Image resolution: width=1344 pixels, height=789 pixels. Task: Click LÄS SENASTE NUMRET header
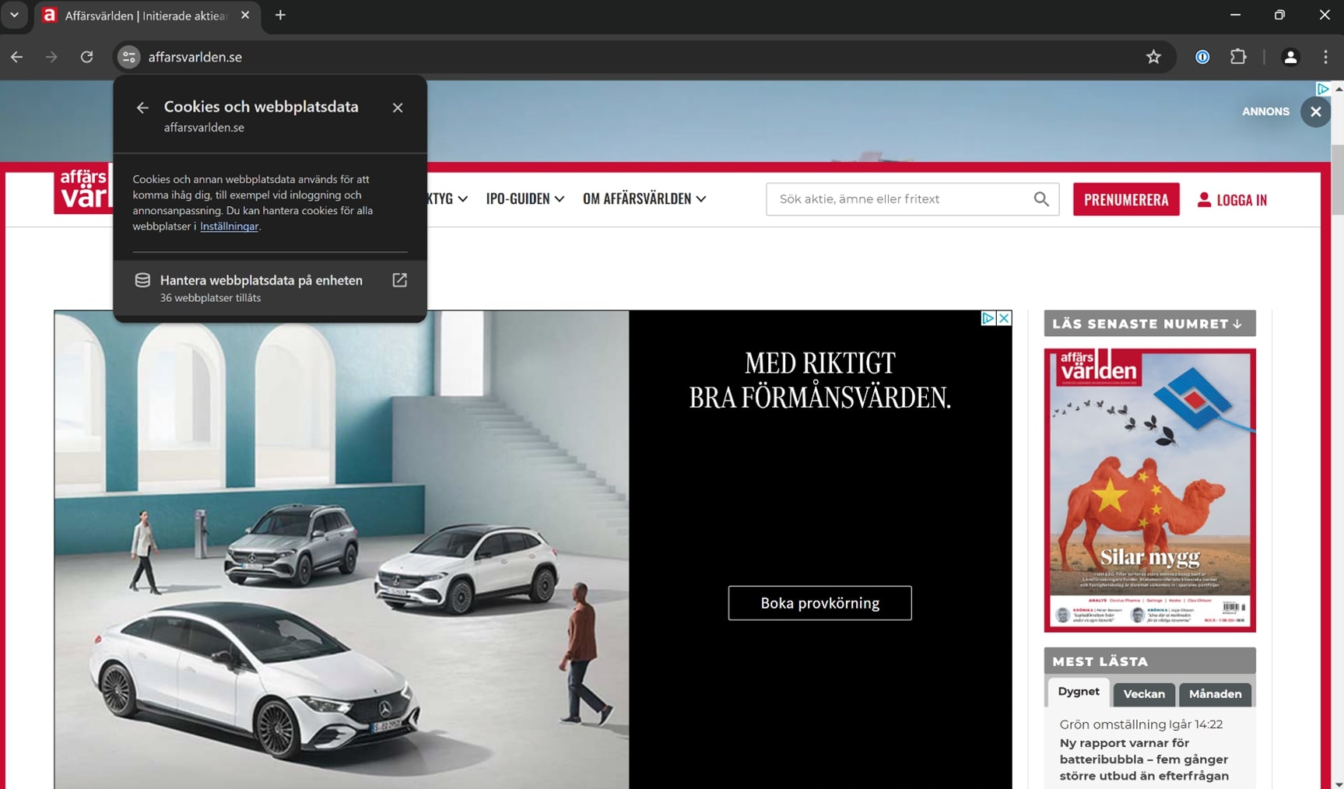[1149, 324]
